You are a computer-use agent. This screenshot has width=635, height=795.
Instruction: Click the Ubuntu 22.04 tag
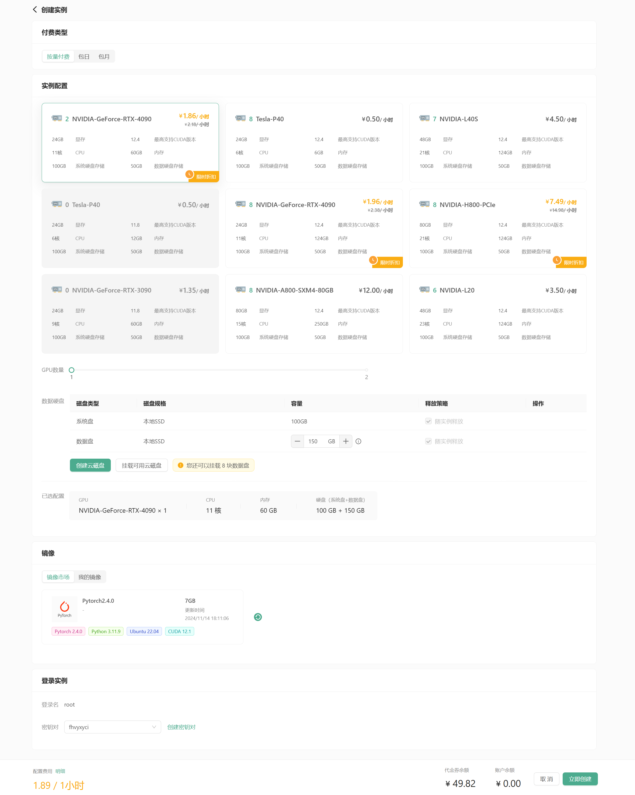pyautogui.click(x=144, y=631)
